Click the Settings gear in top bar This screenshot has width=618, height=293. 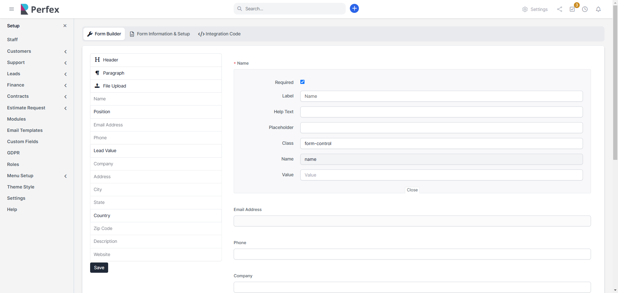coord(535,9)
